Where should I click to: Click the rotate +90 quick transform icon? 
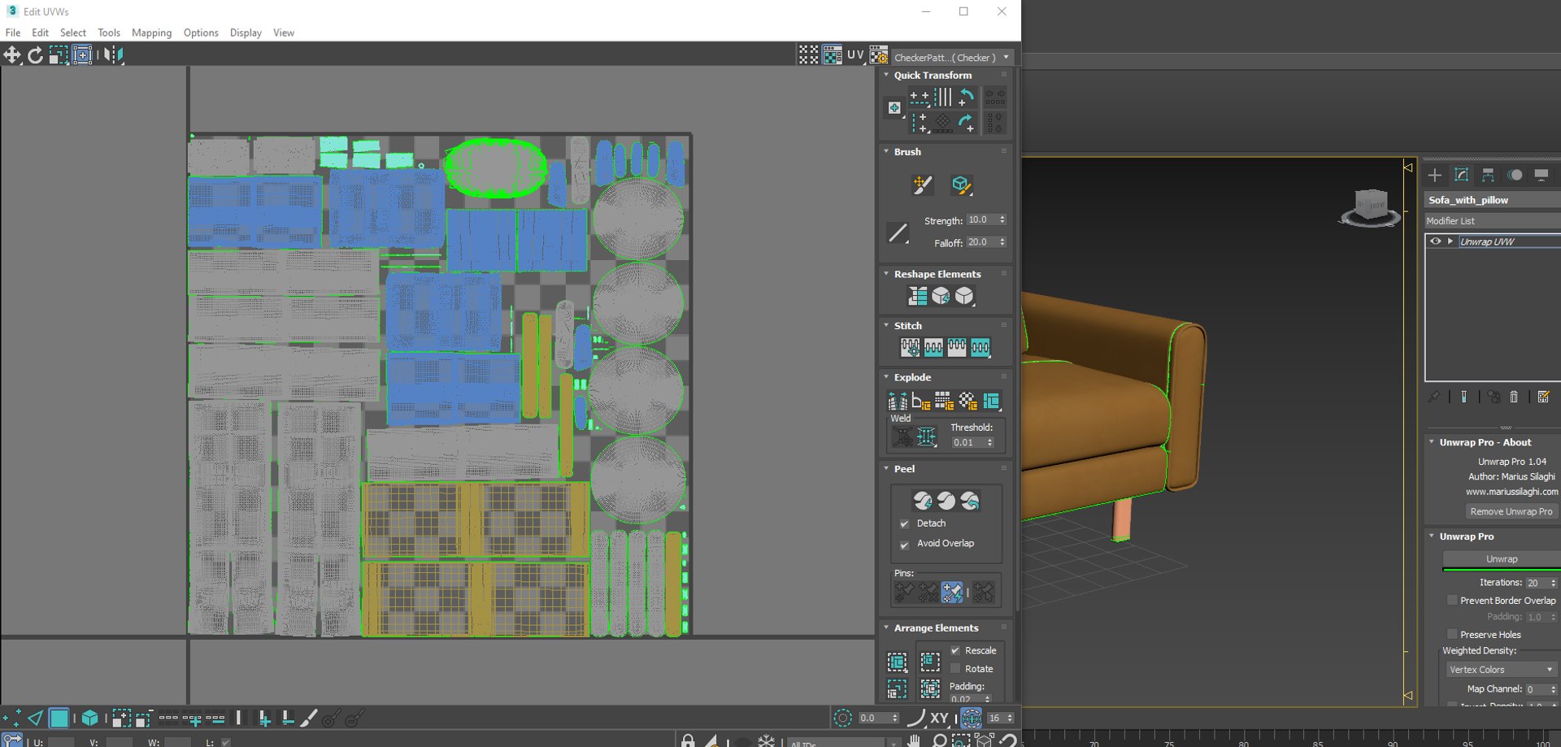(967, 98)
